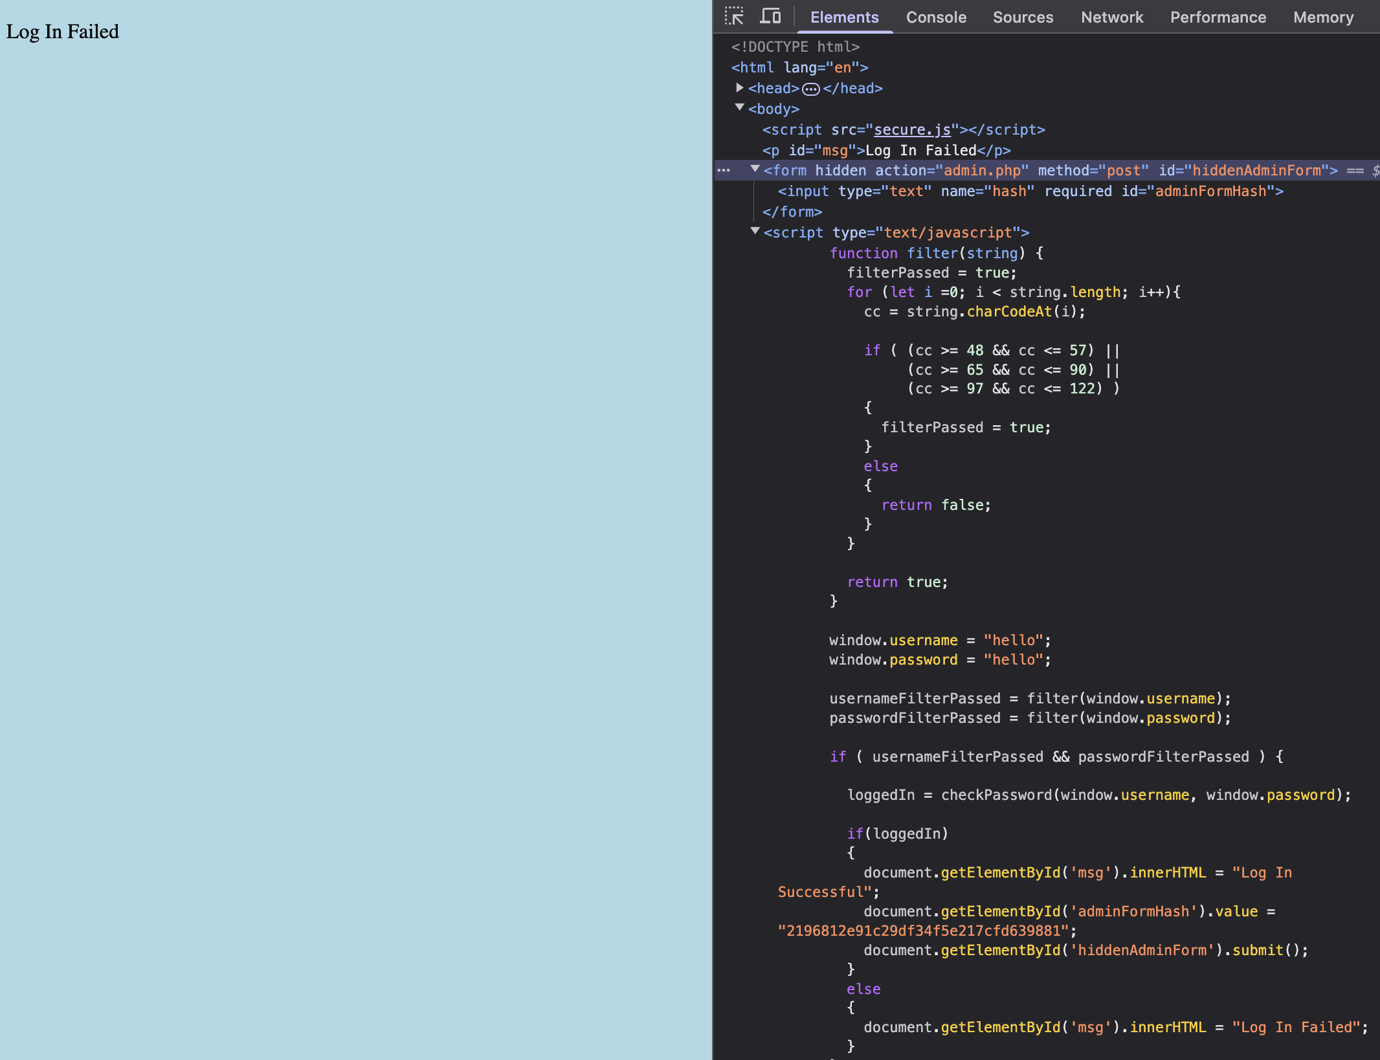Collapse the body element in the DOM tree
Image resolution: width=1380 pixels, height=1060 pixels.
(x=740, y=107)
